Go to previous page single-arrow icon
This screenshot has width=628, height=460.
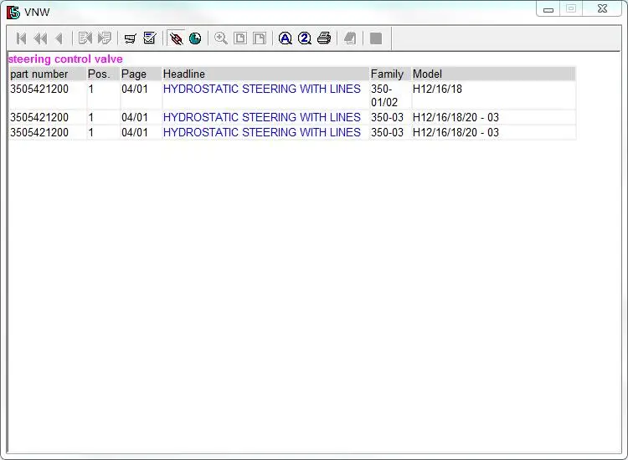(x=59, y=38)
